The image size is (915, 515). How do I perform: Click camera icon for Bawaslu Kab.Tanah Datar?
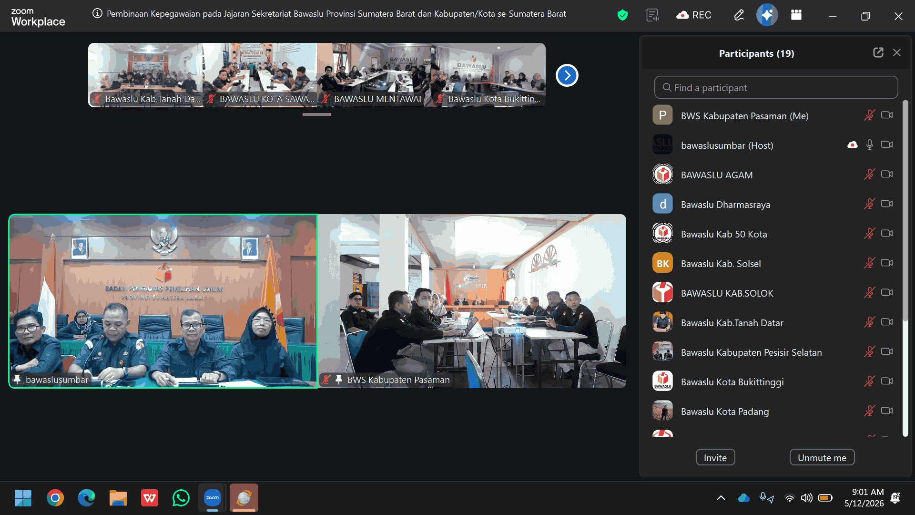pyautogui.click(x=887, y=322)
